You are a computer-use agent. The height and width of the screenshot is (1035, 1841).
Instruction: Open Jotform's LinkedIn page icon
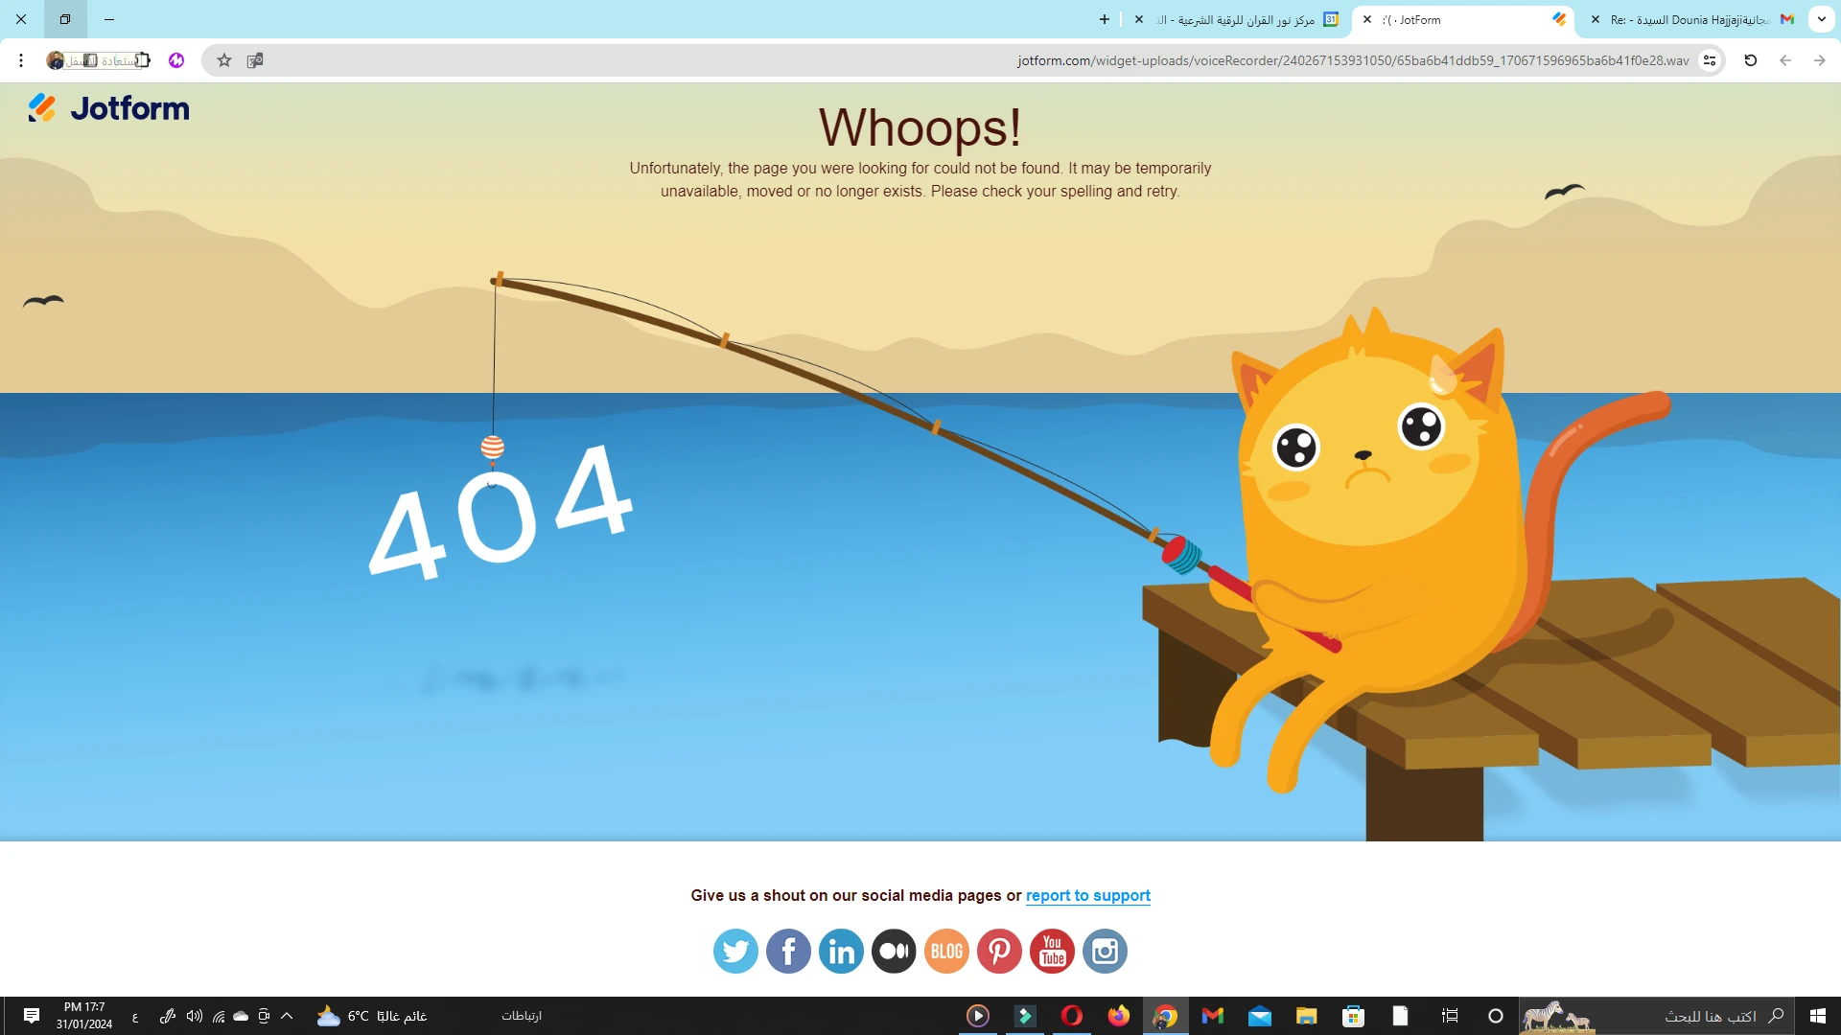click(841, 952)
